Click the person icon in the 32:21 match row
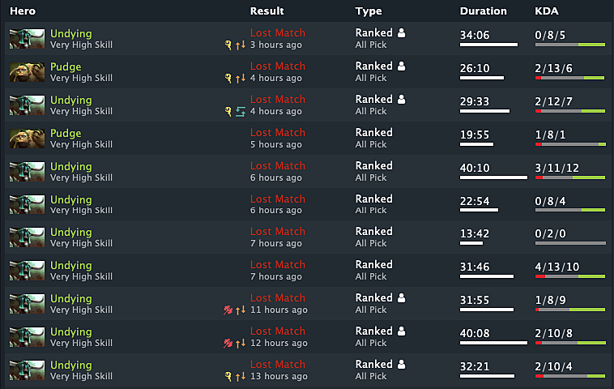 402,365
